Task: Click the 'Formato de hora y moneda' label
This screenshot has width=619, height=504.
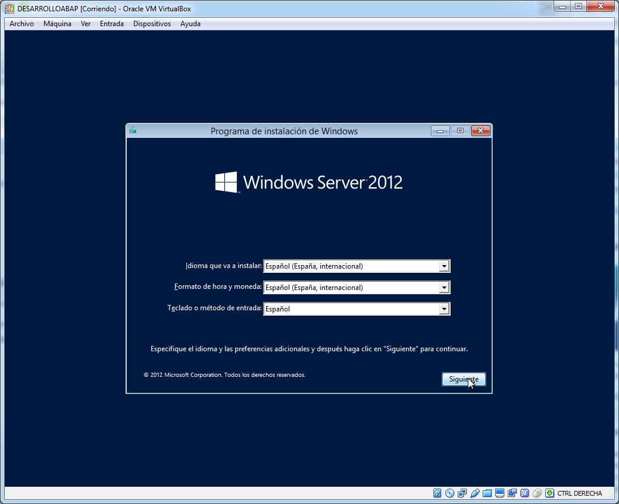Action: click(x=218, y=287)
